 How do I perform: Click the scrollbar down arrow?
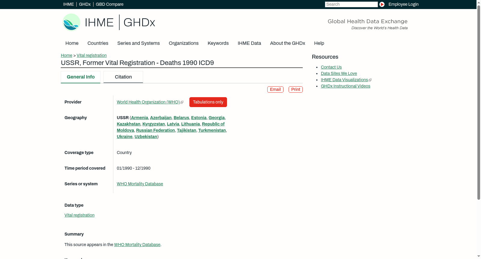479,257
